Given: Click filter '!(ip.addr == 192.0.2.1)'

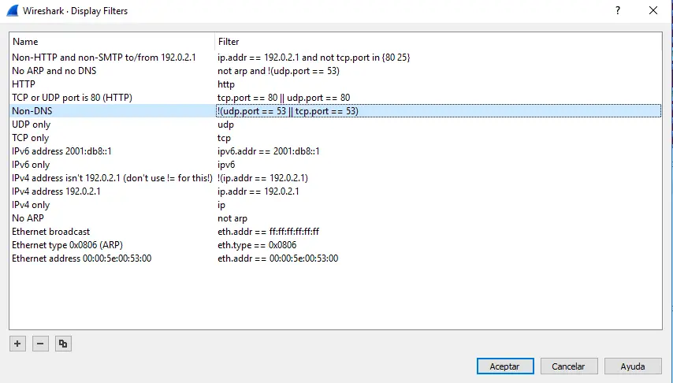Looking at the screenshot, I should [262, 178].
